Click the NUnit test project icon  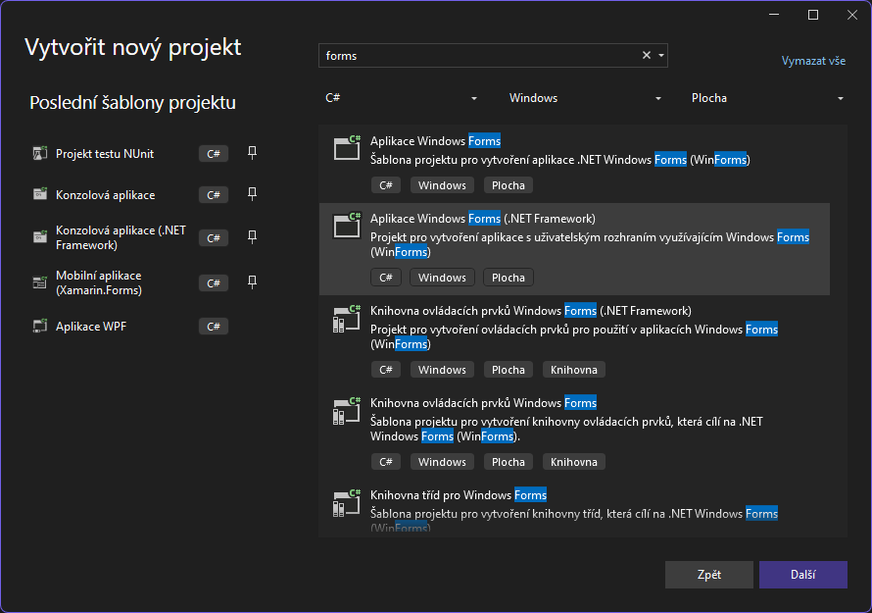pyautogui.click(x=39, y=154)
